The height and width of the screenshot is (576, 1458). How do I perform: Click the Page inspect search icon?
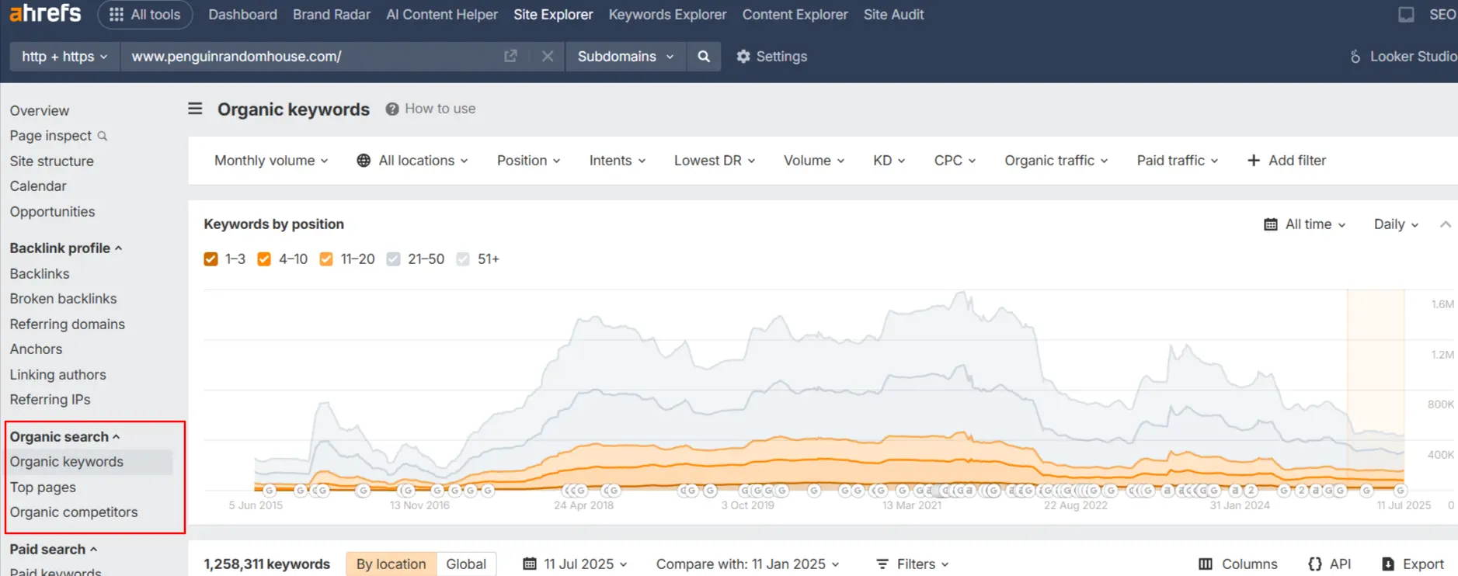coord(102,136)
